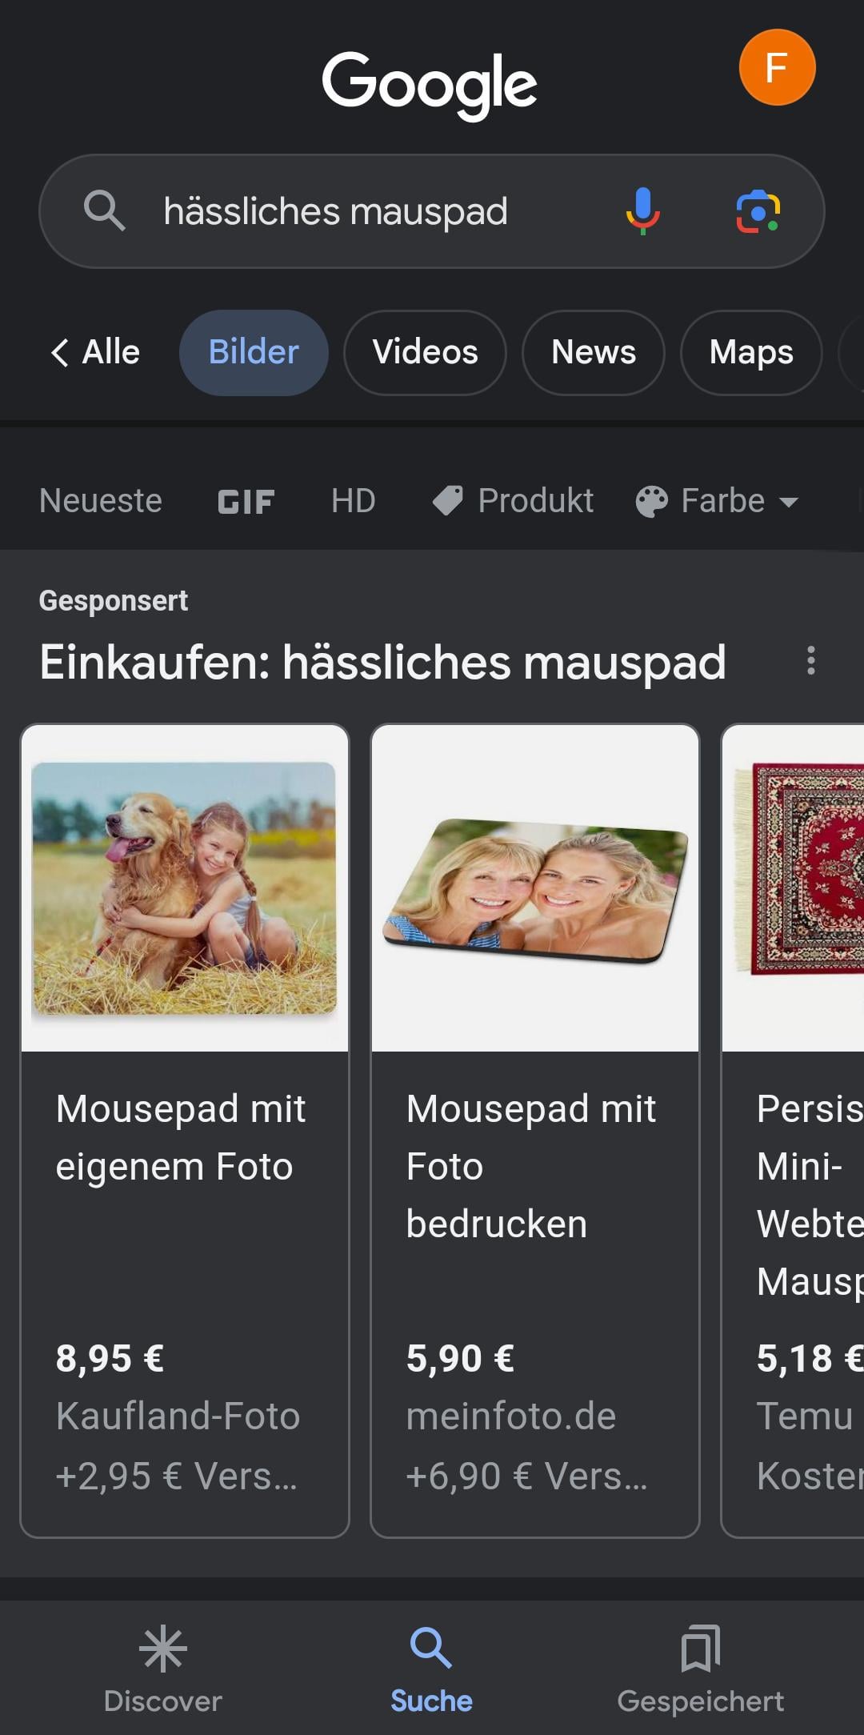This screenshot has height=1735, width=864.
Task: Open sponsored section three-dot menu
Action: tap(811, 661)
